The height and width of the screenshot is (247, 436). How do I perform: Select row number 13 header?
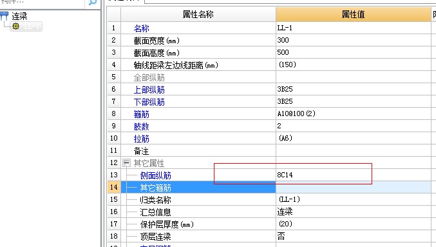click(x=114, y=175)
